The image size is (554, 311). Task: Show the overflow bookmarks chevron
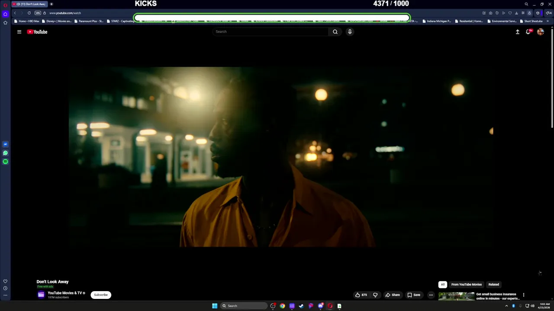coord(548,21)
